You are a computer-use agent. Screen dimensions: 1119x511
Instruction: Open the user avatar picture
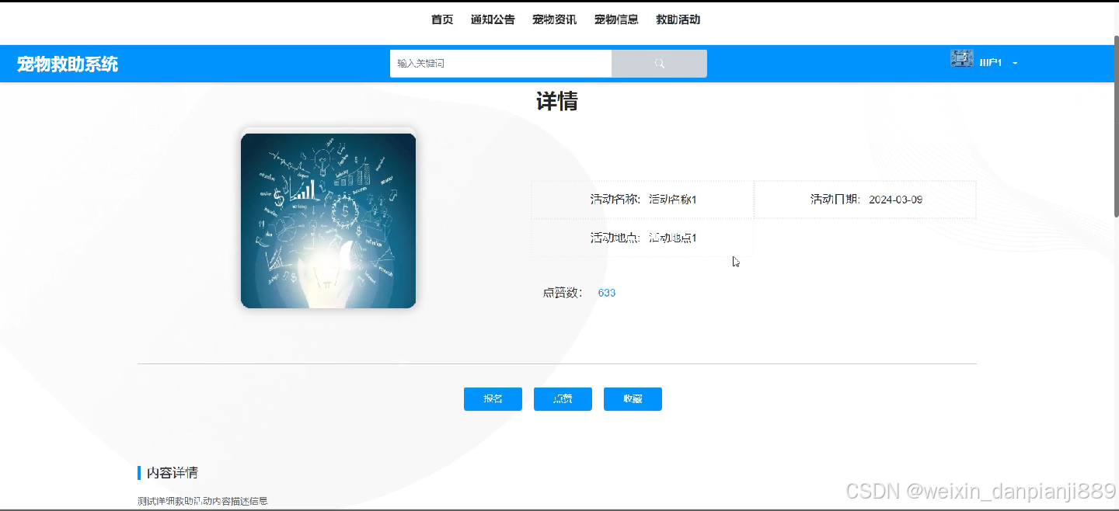pyautogui.click(x=961, y=59)
